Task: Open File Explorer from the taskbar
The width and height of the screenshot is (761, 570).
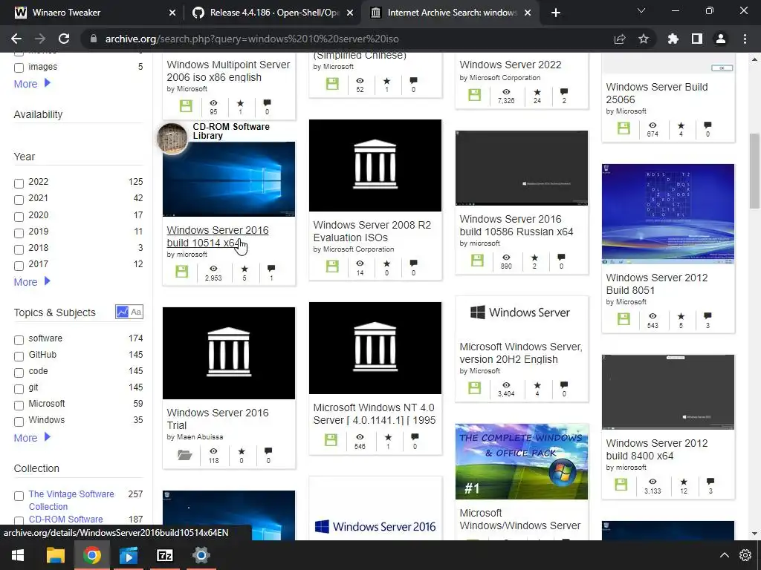Action: [x=55, y=555]
